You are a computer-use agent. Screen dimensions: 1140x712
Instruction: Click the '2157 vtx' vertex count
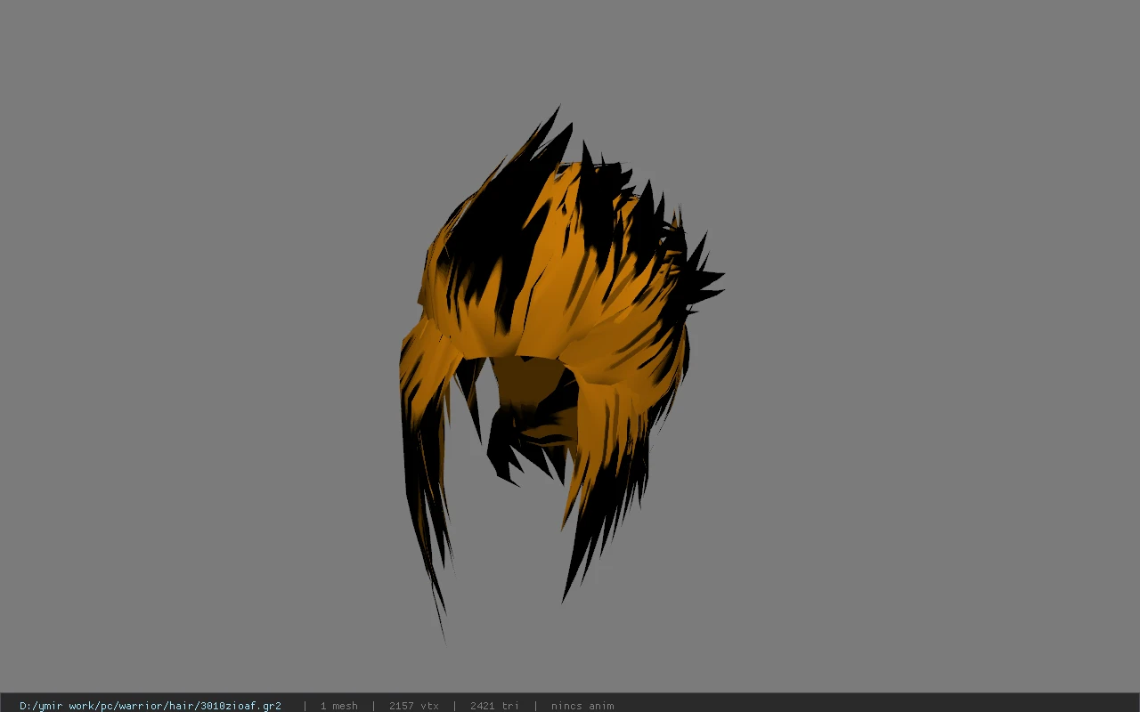pos(413,706)
